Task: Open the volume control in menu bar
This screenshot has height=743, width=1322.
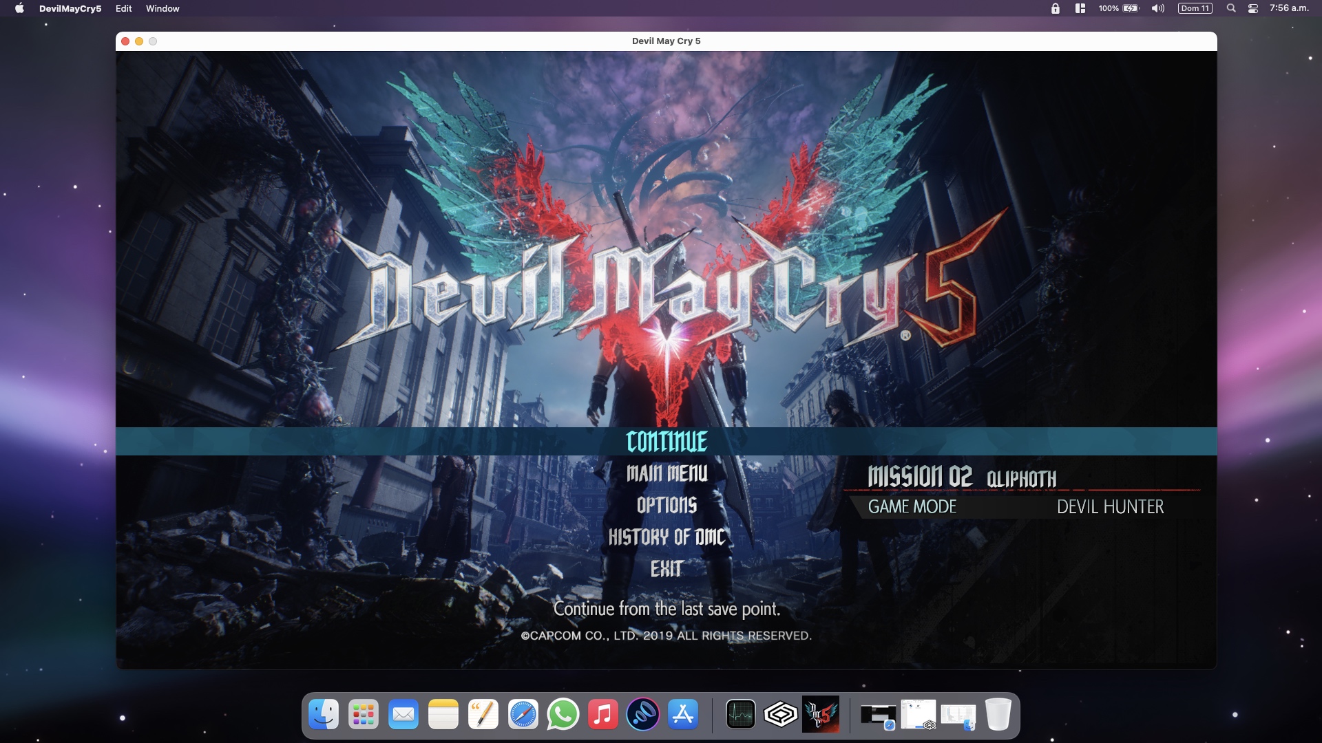Action: coord(1158,8)
